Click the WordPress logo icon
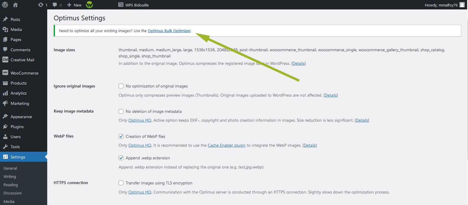The width and height of the screenshot is (468, 205). pos(5,5)
